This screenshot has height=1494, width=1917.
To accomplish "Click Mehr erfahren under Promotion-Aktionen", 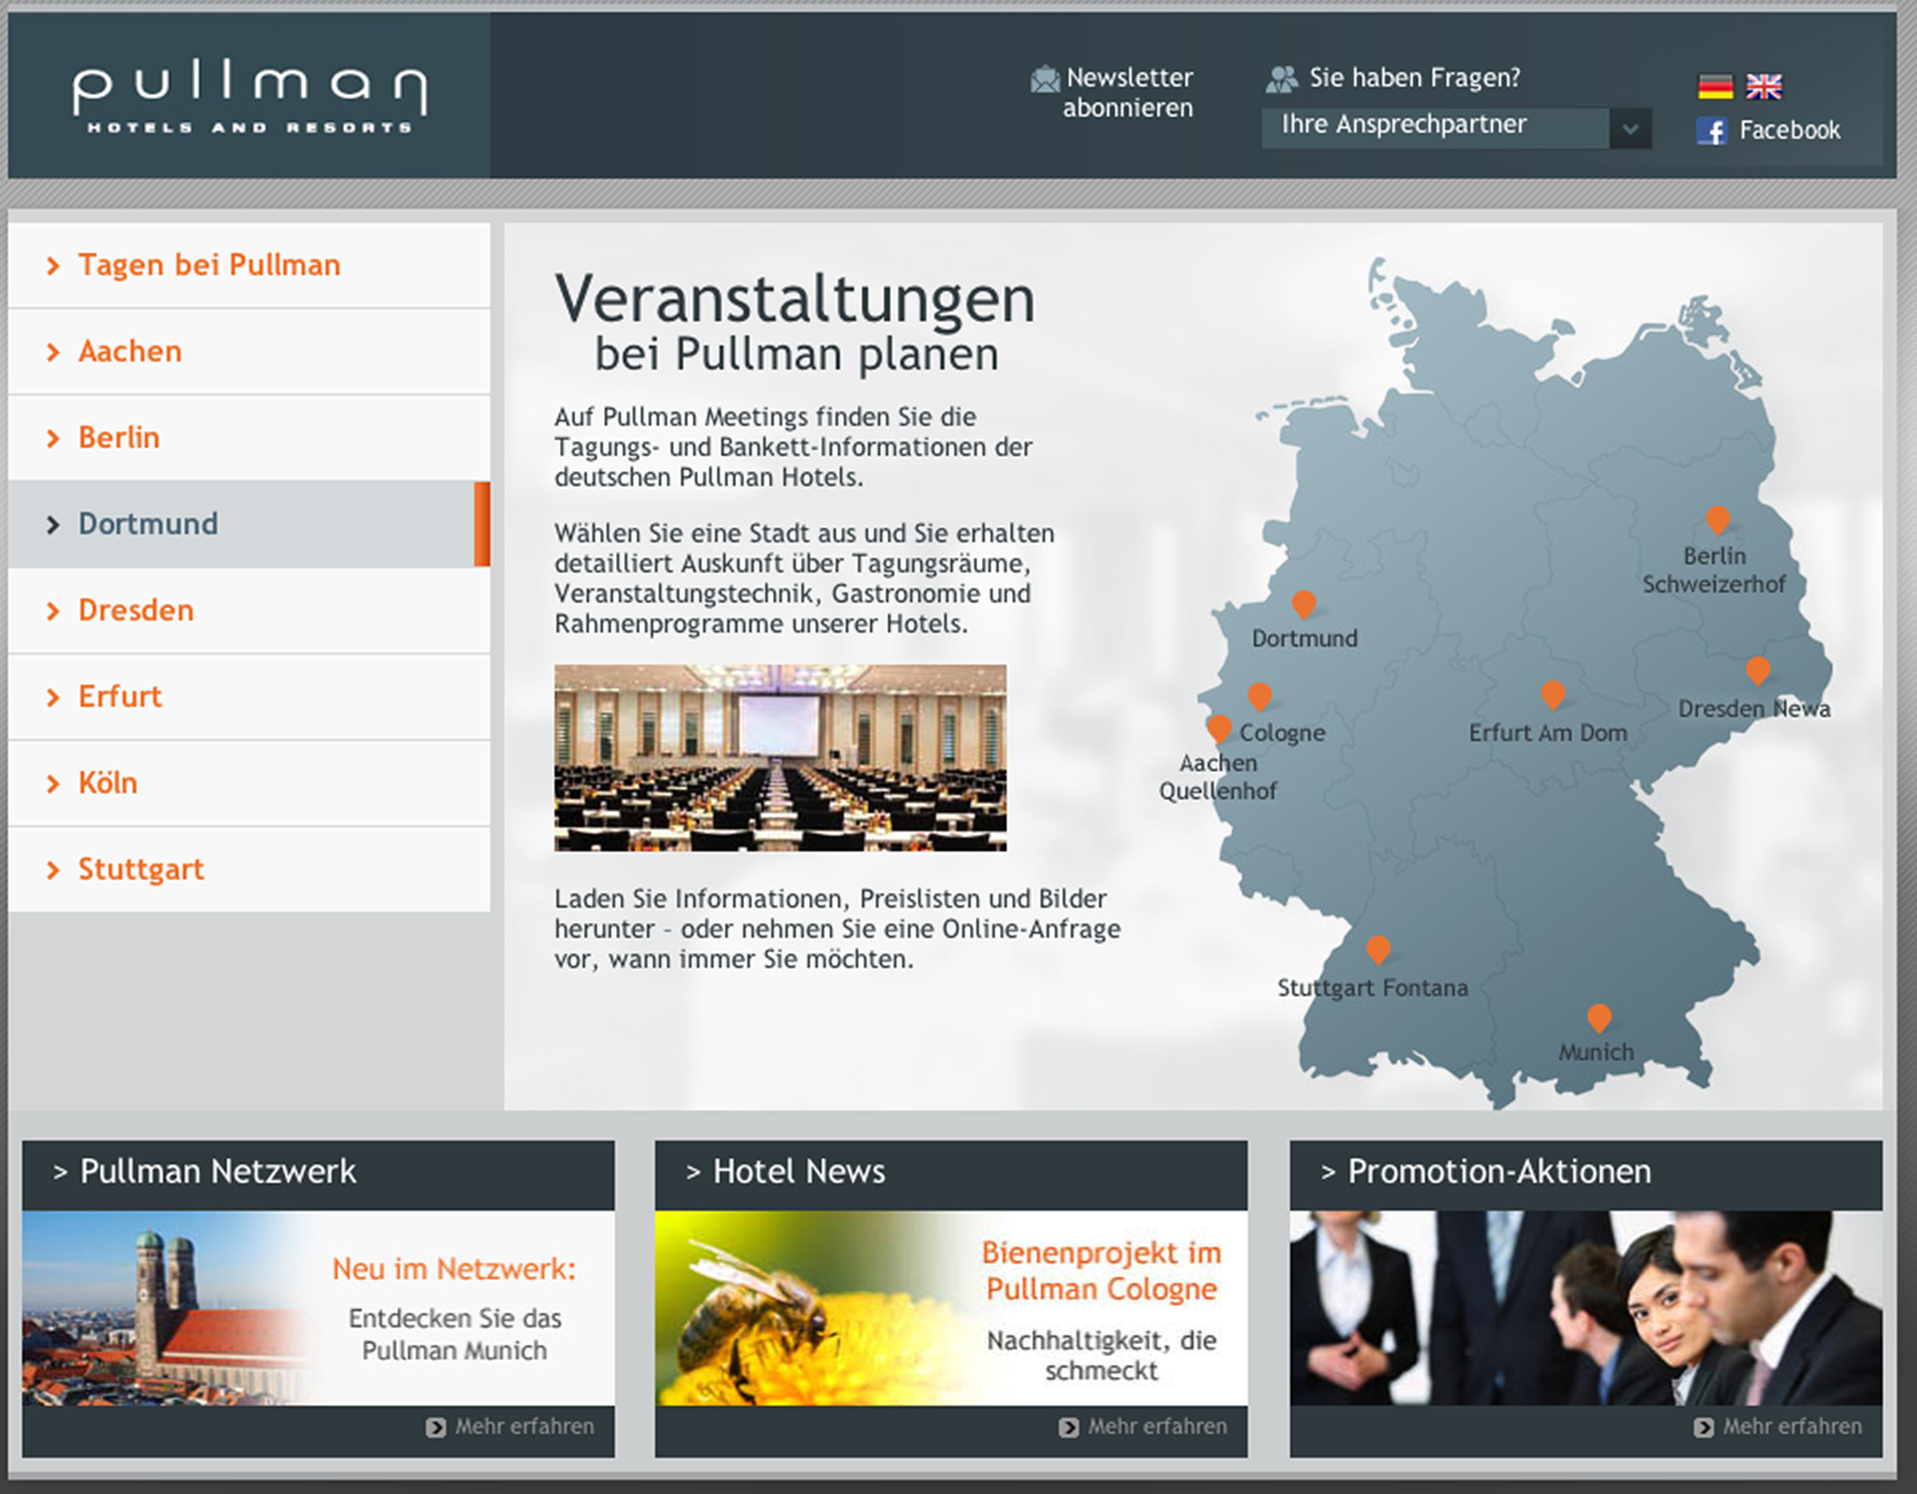I will coord(1791,1427).
